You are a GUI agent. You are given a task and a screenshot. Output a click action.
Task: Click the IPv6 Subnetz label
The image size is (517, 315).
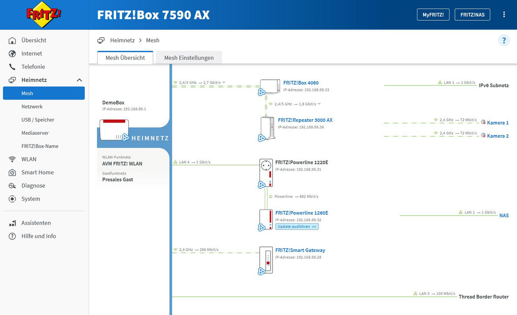[494, 85]
